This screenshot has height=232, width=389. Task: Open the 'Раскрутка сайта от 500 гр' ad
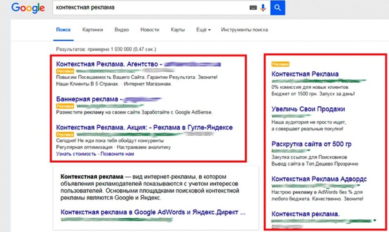pos(312,144)
